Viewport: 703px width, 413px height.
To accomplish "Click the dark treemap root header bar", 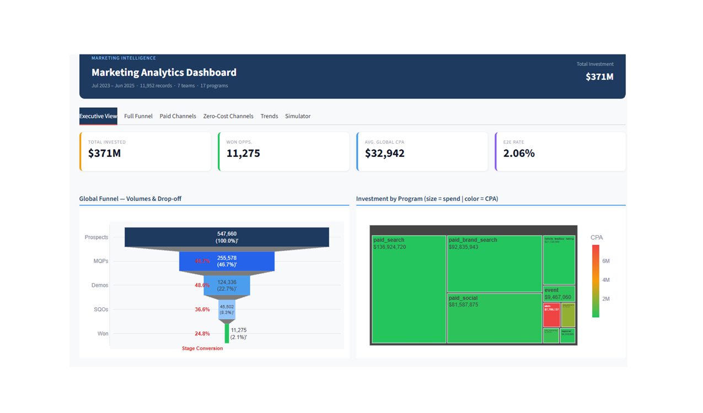I will coord(474,230).
